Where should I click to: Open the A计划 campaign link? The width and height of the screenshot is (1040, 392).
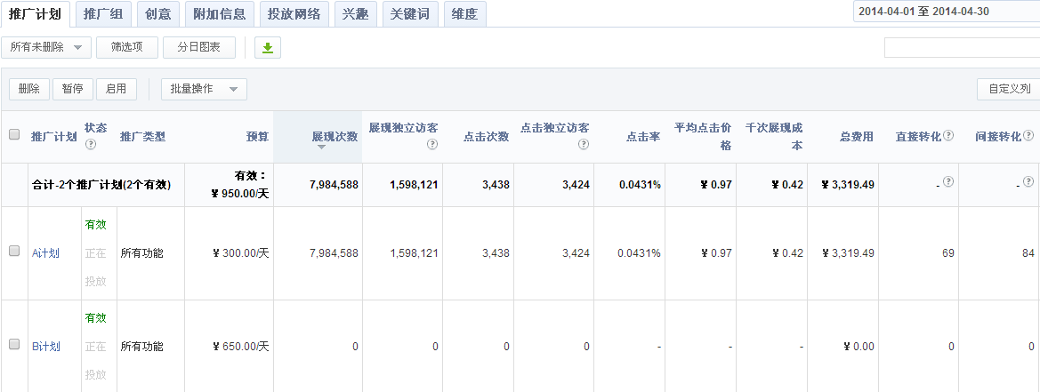tap(45, 253)
